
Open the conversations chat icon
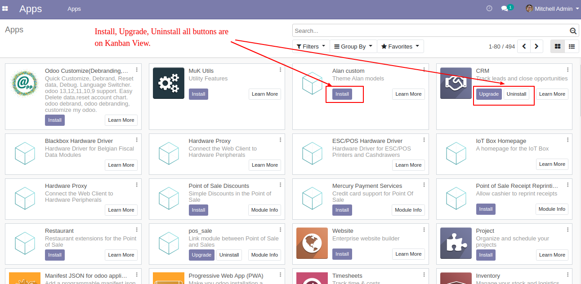[x=507, y=8]
